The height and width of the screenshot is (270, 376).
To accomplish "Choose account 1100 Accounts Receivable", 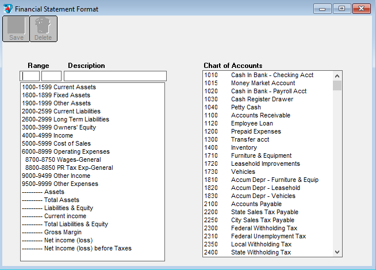I will (x=253, y=115).
